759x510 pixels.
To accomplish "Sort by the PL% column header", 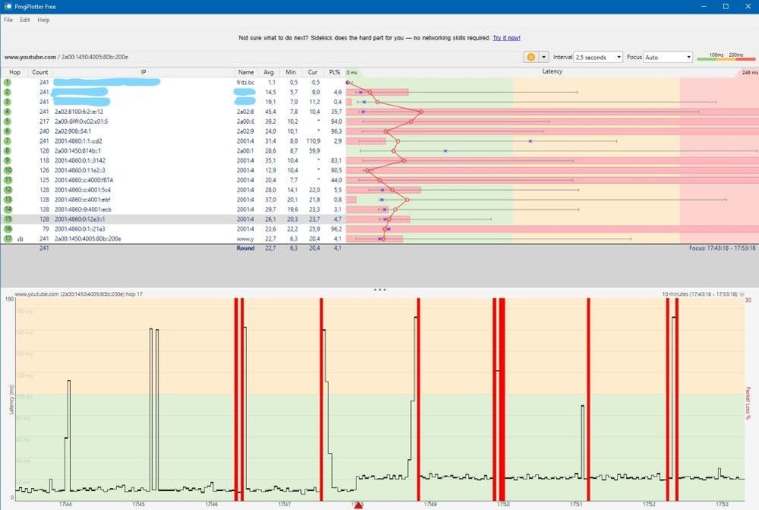I will pos(334,72).
